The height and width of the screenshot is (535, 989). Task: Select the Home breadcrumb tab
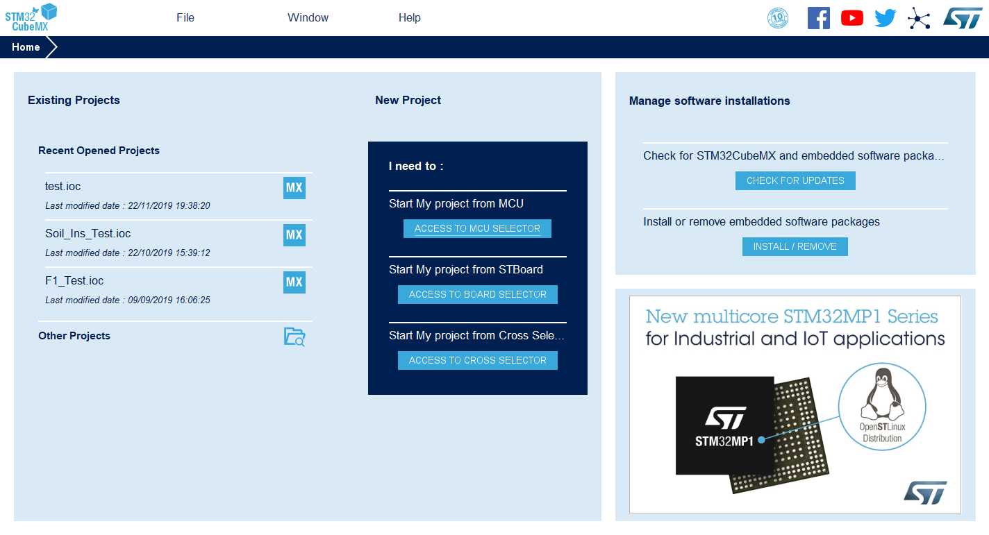[x=26, y=47]
